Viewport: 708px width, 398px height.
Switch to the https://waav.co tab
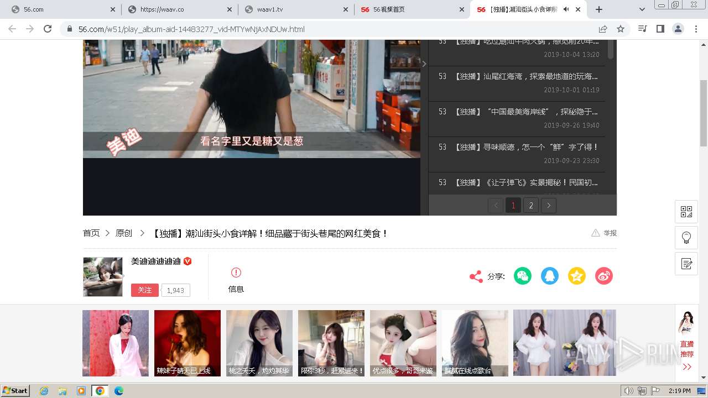click(x=180, y=9)
